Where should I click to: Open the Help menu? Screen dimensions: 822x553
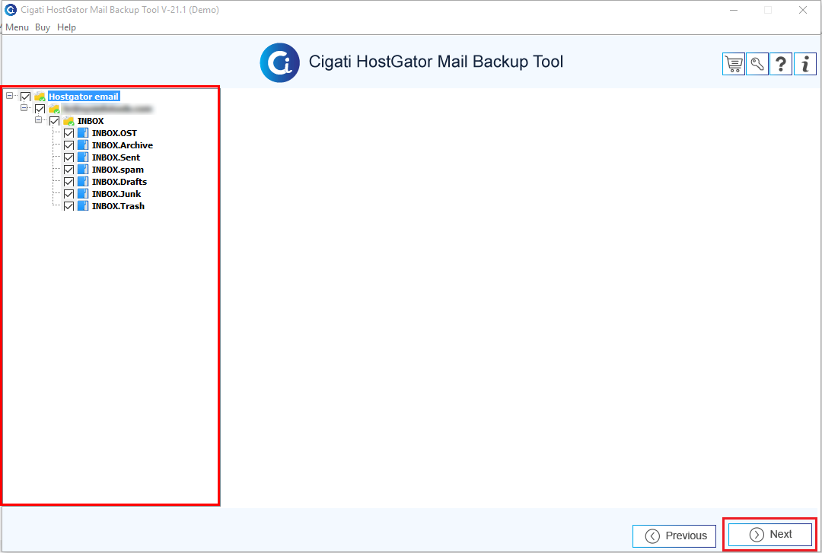(66, 27)
